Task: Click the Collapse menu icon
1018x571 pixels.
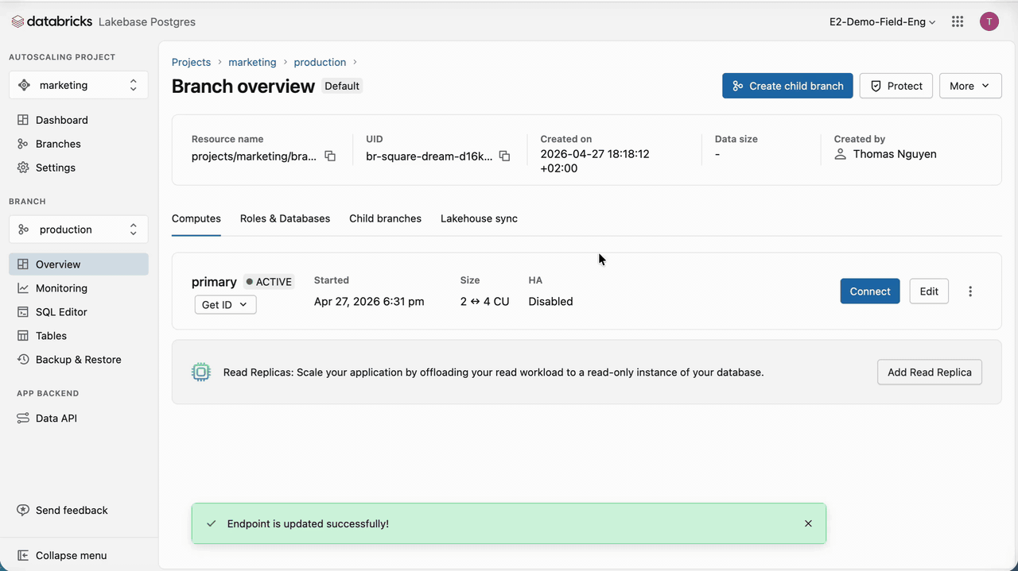Action: (23, 556)
